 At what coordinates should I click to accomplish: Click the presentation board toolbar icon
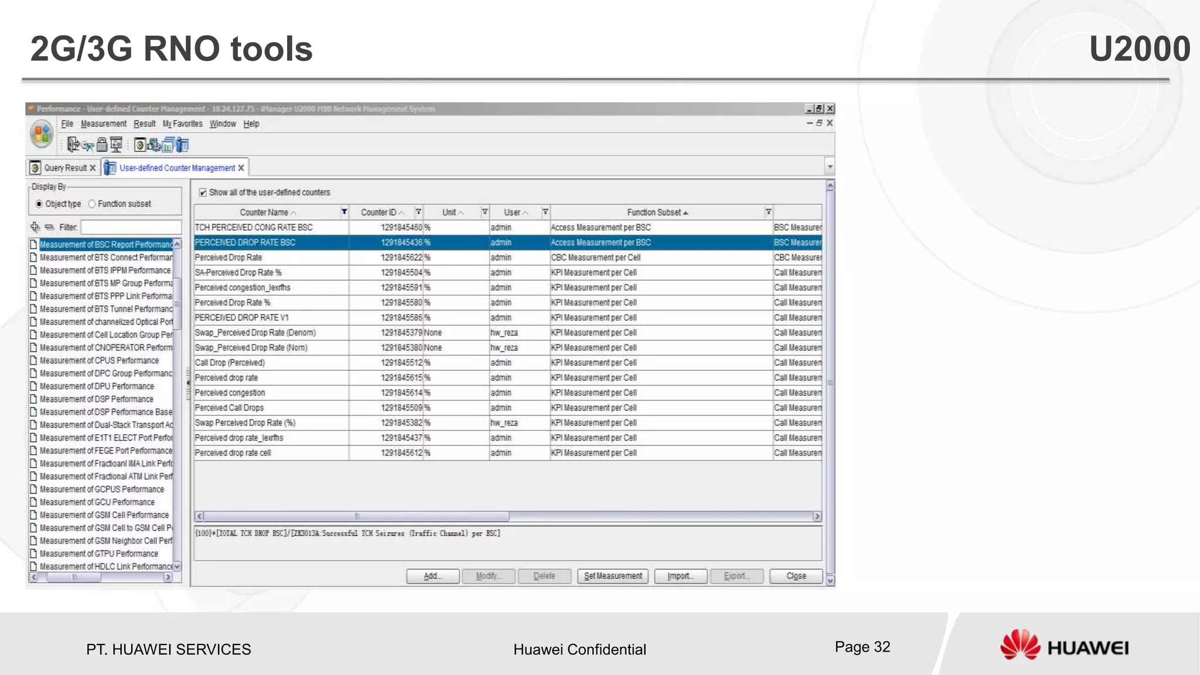pyautogui.click(x=116, y=144)
